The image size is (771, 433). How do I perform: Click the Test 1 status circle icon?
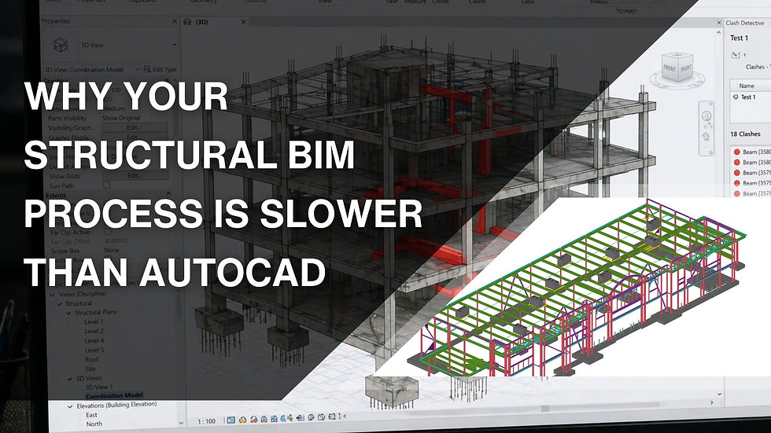click(x=736, y=97)
